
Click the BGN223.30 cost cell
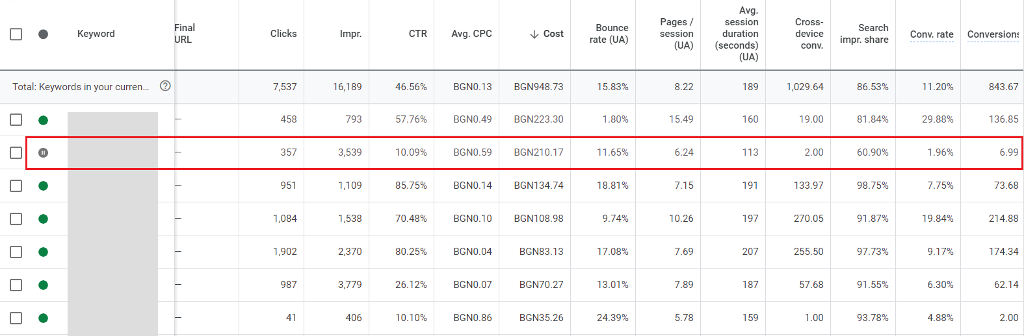(538, 119)
